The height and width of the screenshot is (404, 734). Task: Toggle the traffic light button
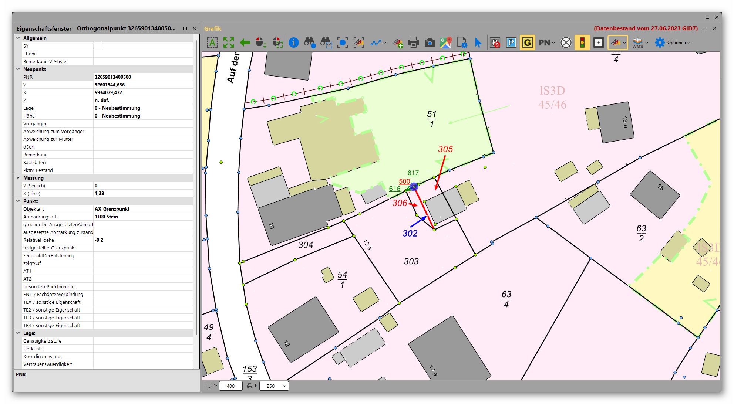click(582, 43)
